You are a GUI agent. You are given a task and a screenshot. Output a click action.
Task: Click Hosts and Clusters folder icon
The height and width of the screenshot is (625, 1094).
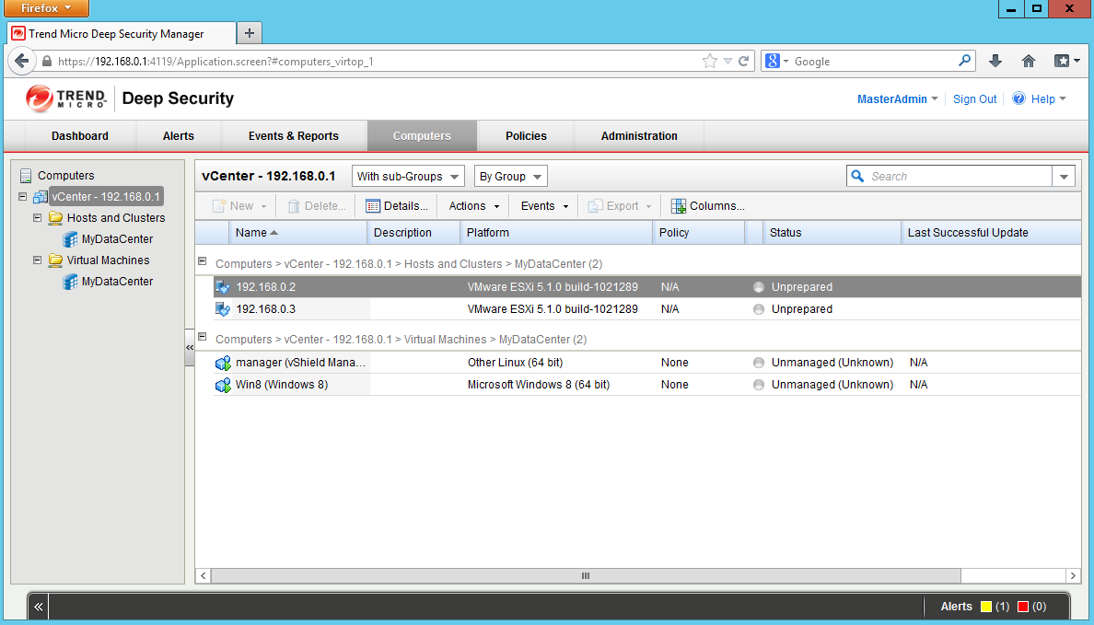click(56, 217)
